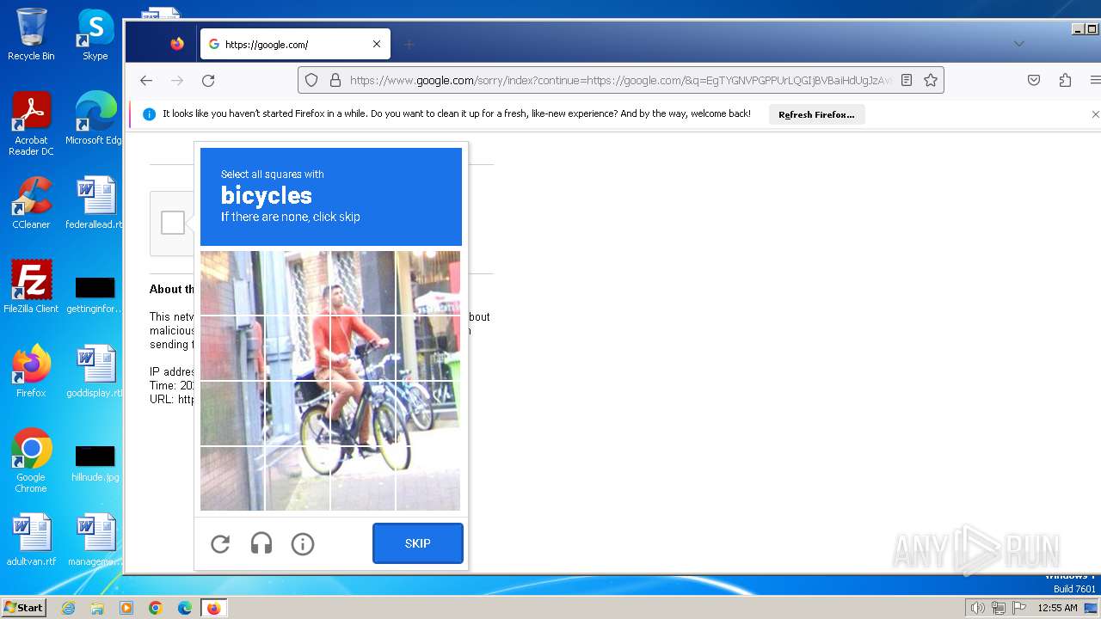
Task: Open the Extensions puzzle icon
Action: click(1065, 80)
